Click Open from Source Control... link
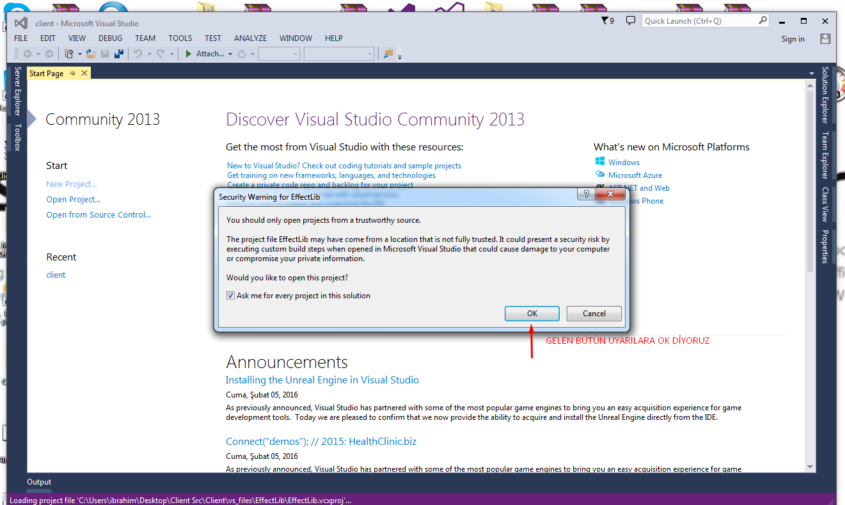 (99, 215)
